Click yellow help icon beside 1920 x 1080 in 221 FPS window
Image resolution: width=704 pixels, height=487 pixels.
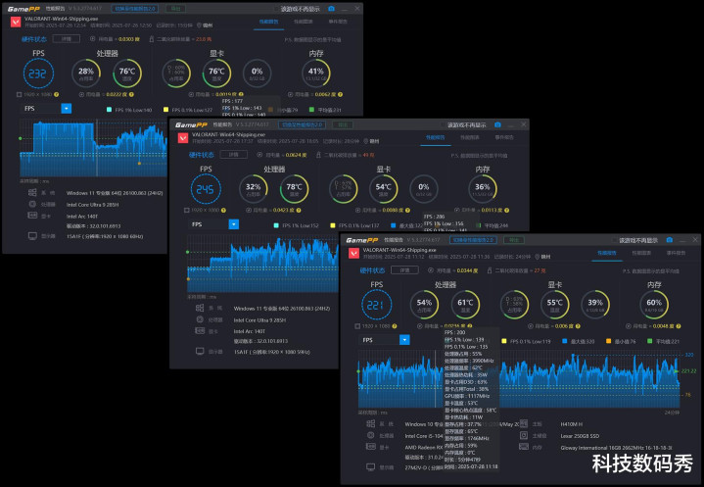coord(395,326)
